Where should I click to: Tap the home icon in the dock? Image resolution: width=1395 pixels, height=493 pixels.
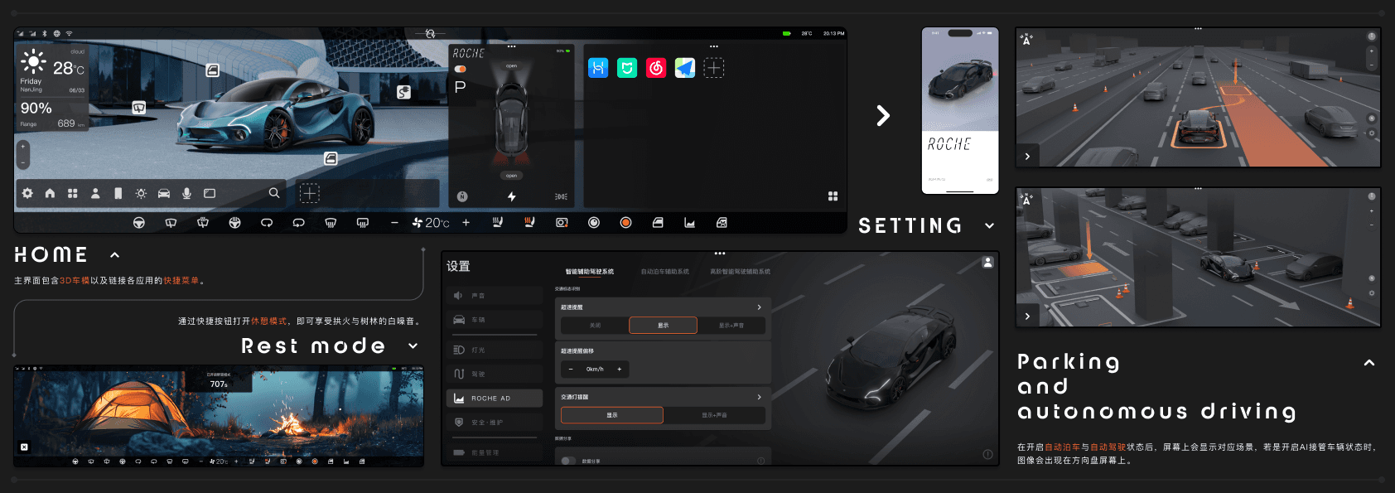tap(50, 193)
